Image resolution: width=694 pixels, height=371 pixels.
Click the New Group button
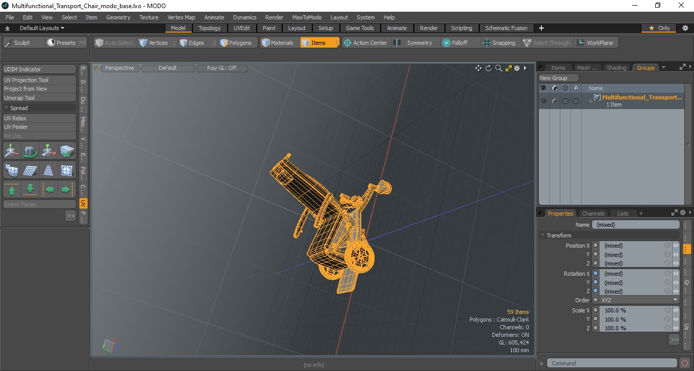(559, 78)
